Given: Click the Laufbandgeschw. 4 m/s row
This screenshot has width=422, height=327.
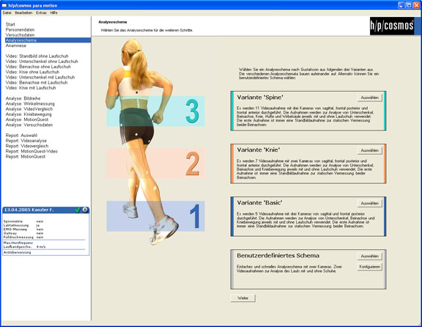Looking at the screenshot, I should coord(24,246).
